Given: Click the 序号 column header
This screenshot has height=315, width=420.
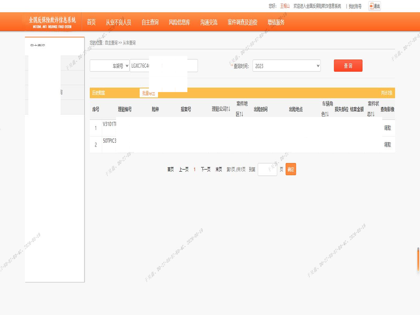Looking at the screenshot, I should (96, 109).
